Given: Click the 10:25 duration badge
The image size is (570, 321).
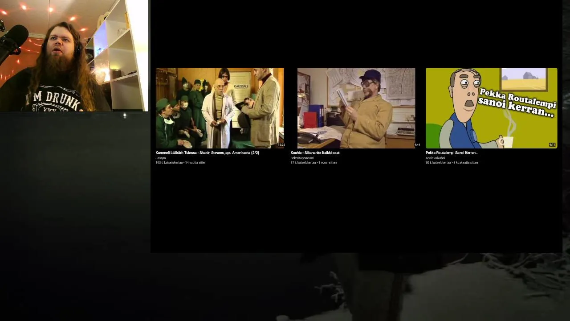Looking at the screenshot, I should (x=281, y=145).
